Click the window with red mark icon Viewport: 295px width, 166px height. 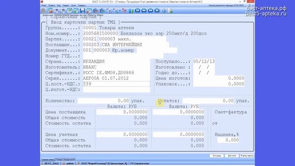[x=89, y=11]
